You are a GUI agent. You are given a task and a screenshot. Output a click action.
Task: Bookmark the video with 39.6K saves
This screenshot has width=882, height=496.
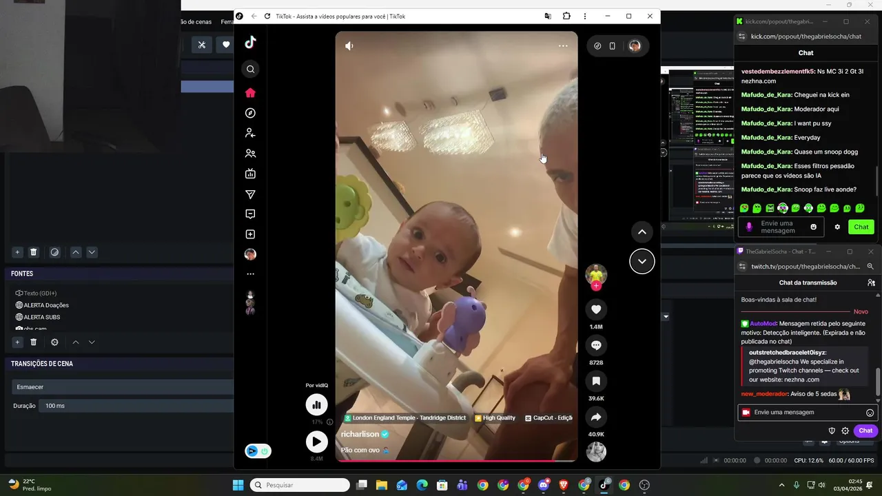pos(596,381)
